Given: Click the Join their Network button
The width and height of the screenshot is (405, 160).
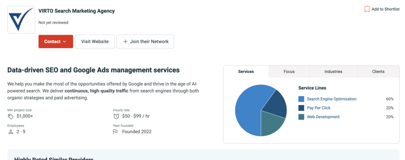Looking at the screenshot, I should 145,41.
